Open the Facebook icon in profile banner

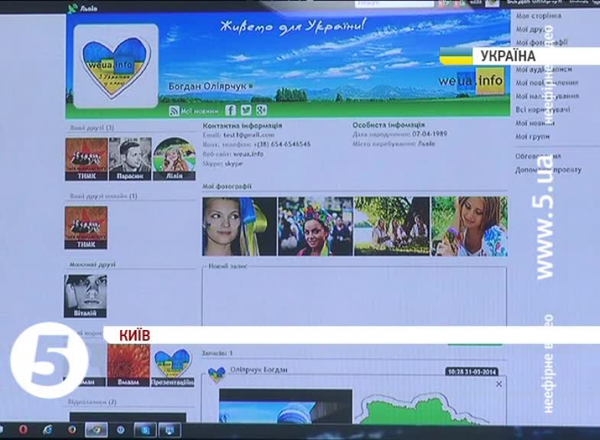[x=231, y=111]
